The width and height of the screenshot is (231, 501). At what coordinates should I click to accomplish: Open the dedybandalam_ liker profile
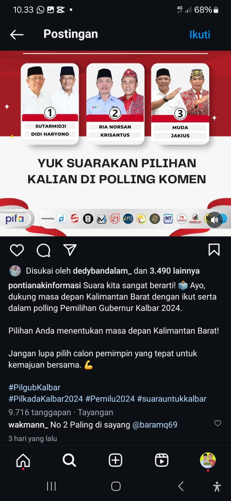coord(102,271)
